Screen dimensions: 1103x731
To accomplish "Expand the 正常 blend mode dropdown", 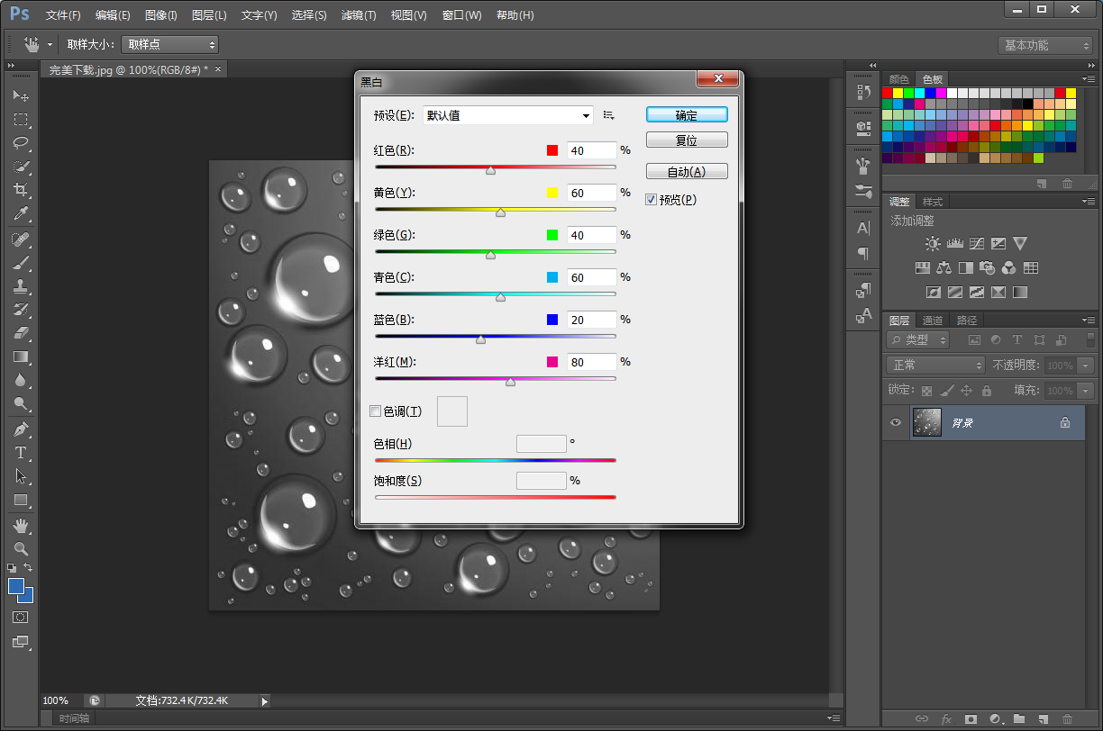I will tap(936, 365).
